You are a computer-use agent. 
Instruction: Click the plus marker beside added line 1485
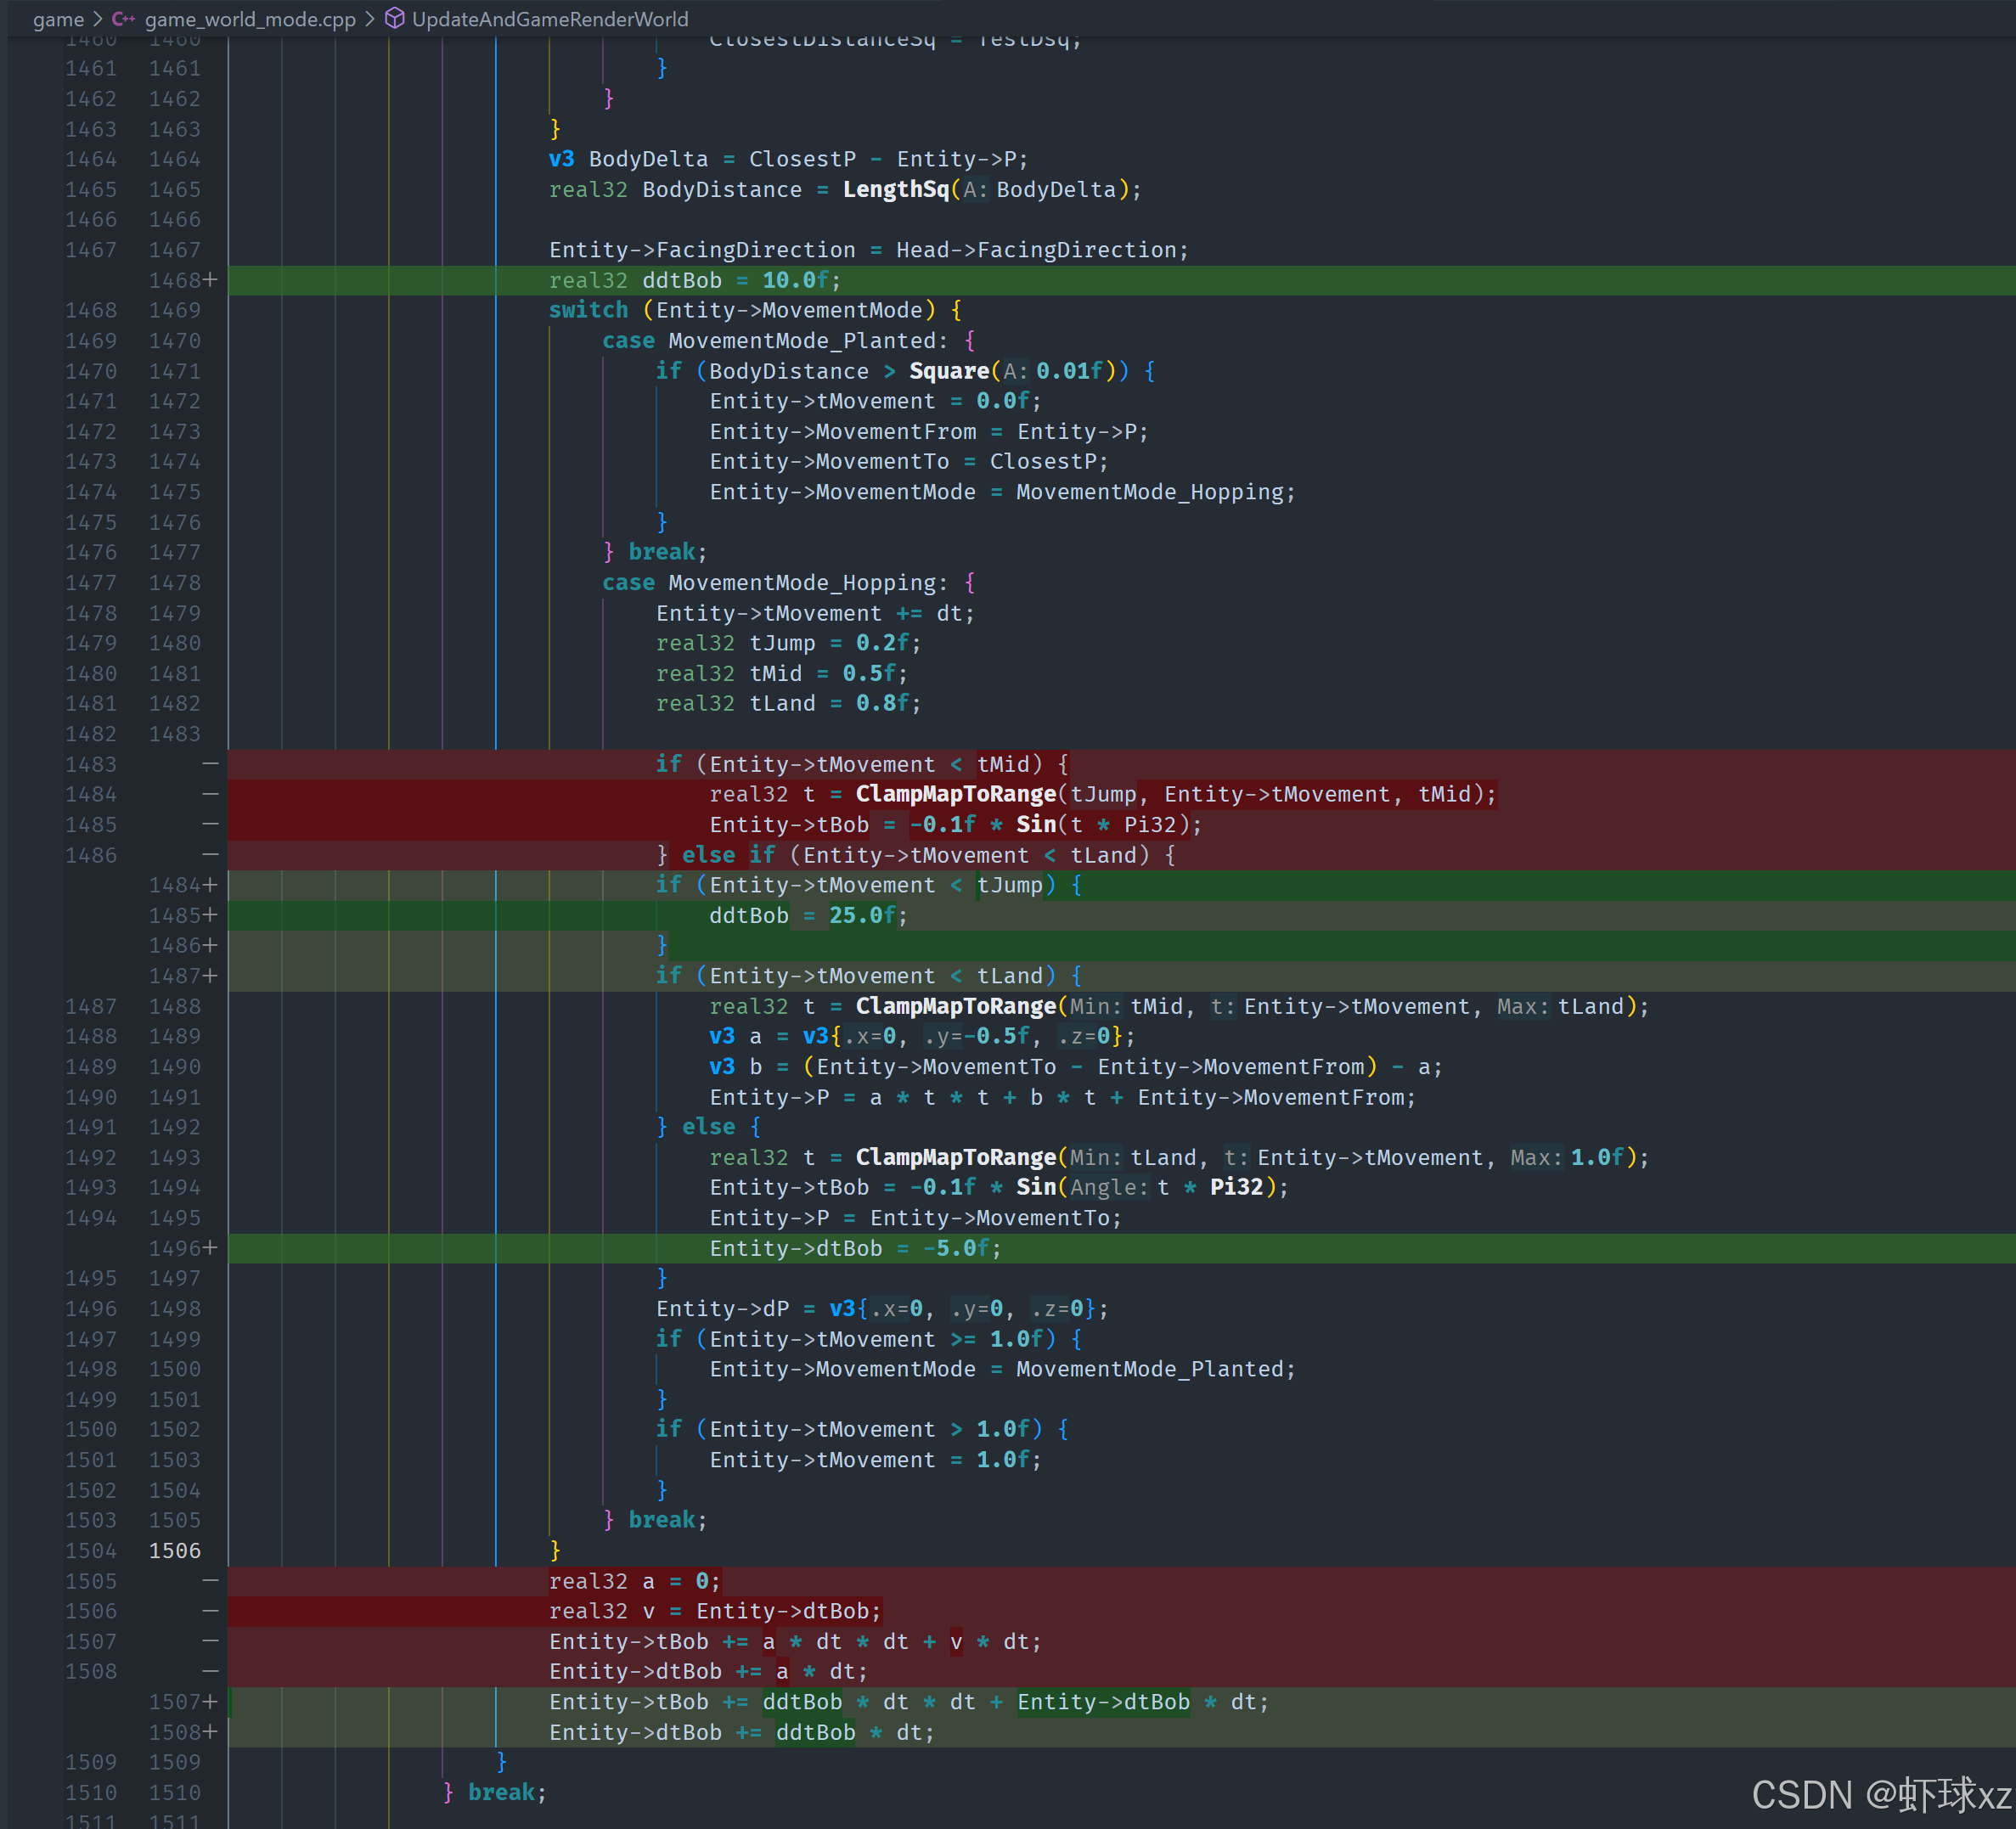pos(210,915)
